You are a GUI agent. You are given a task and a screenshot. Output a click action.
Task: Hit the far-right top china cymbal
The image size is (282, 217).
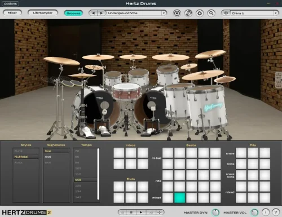coord(210,54)
